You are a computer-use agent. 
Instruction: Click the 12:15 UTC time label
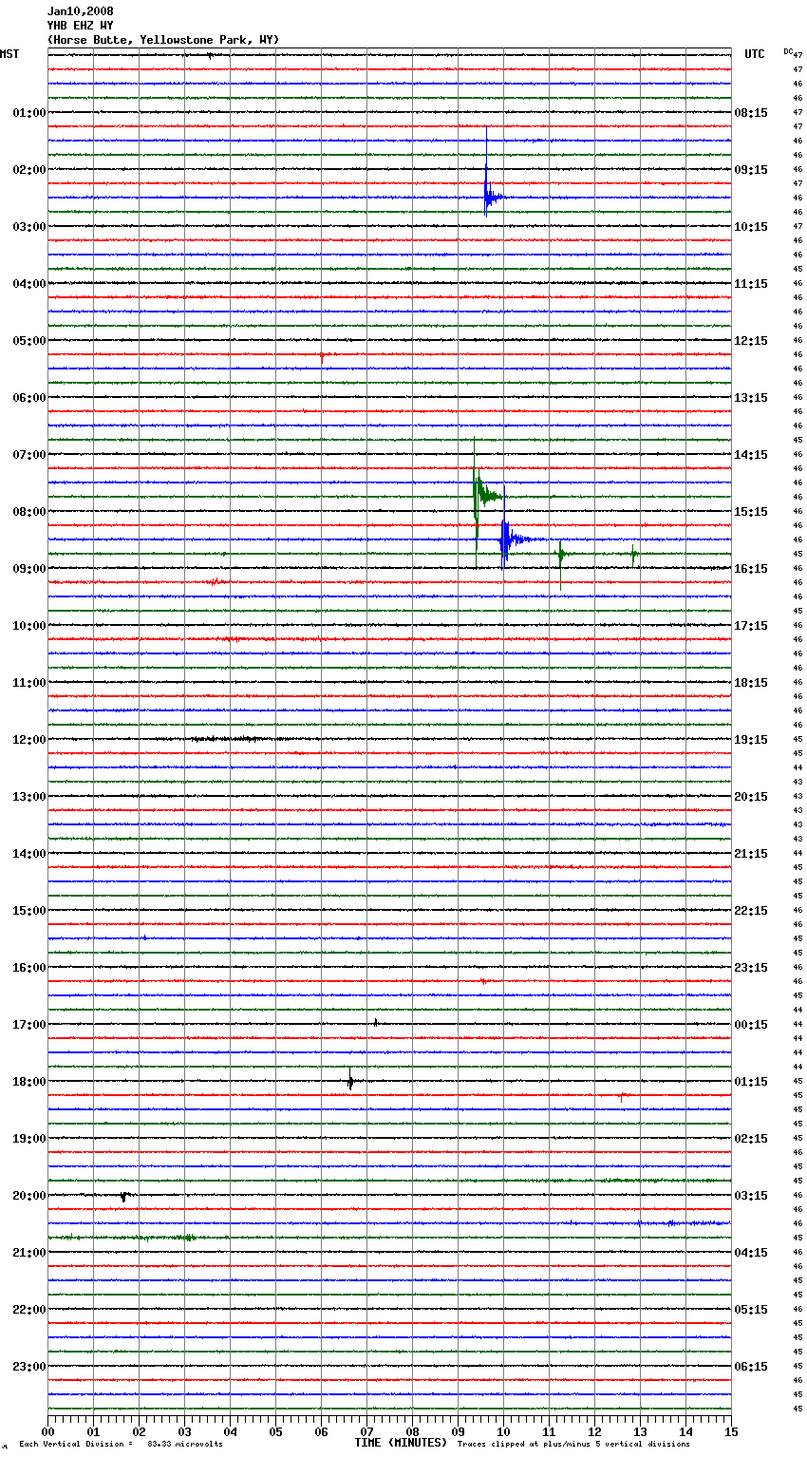(751, 341)
